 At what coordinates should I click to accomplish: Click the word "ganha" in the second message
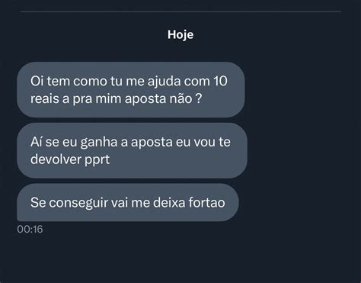coord(99,143)
